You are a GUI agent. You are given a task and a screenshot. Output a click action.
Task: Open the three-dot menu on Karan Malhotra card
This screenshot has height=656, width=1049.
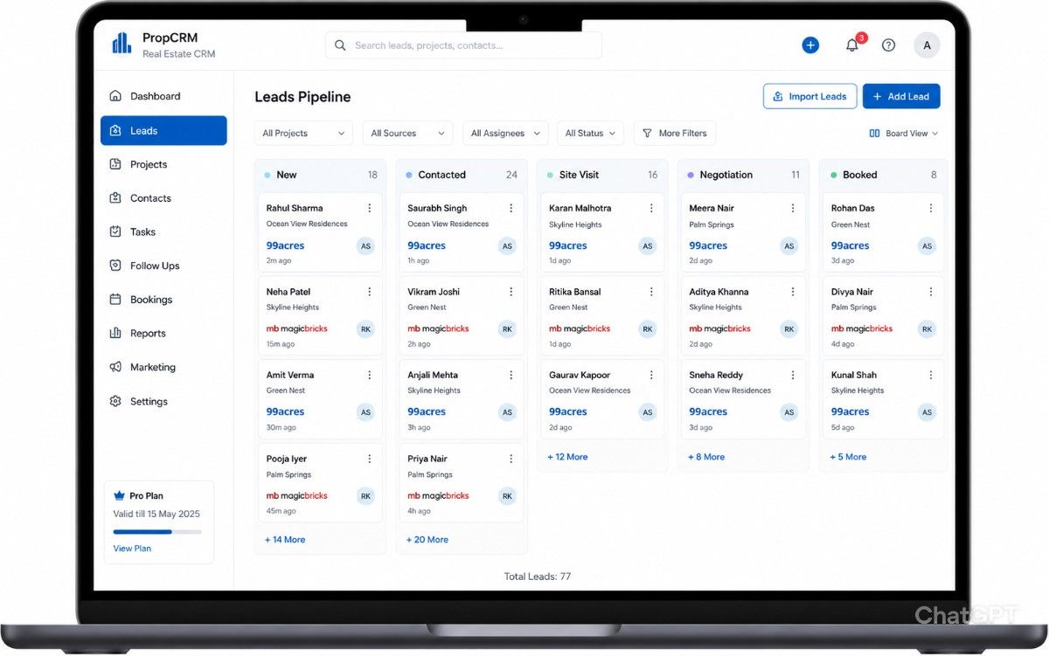pyautogui.click(x=651, y=208)
